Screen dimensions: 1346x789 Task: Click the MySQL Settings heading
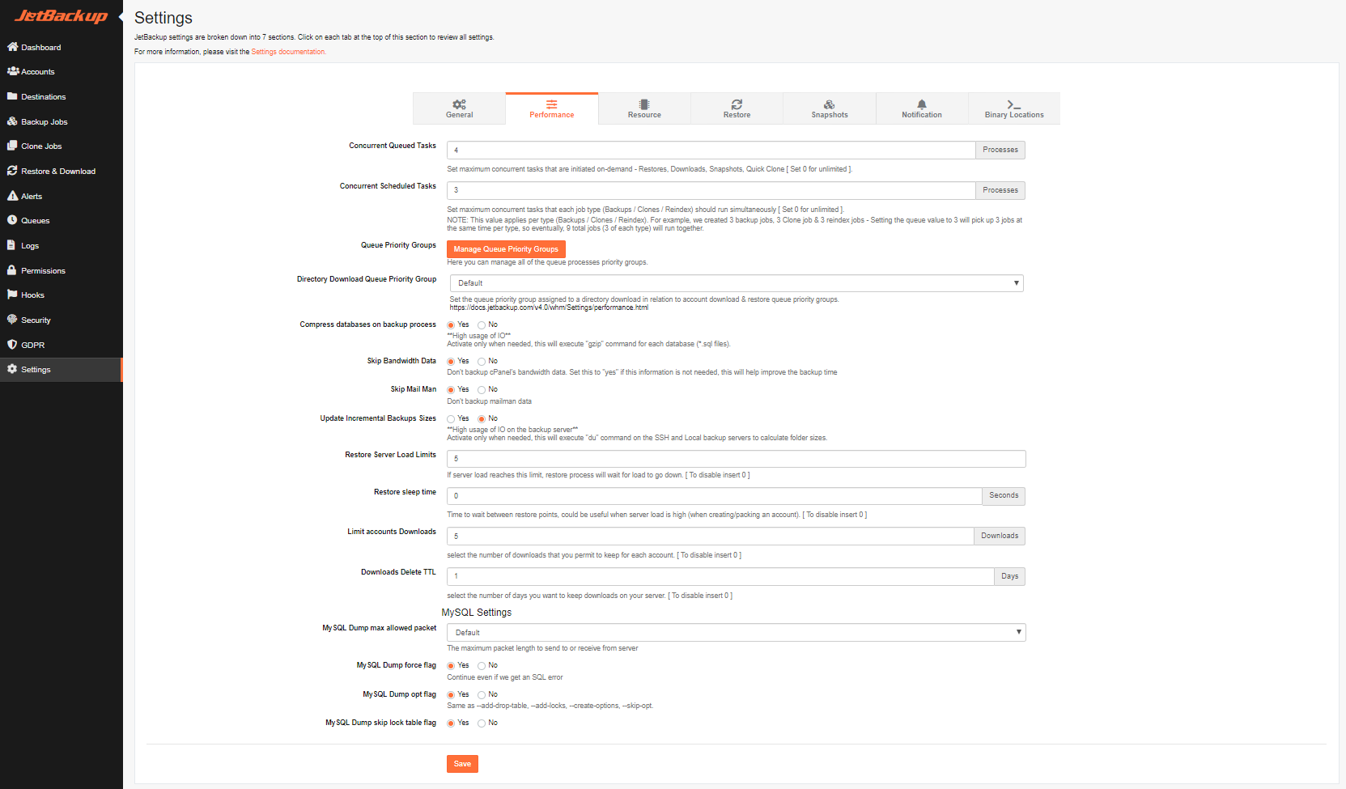point(477,613)
